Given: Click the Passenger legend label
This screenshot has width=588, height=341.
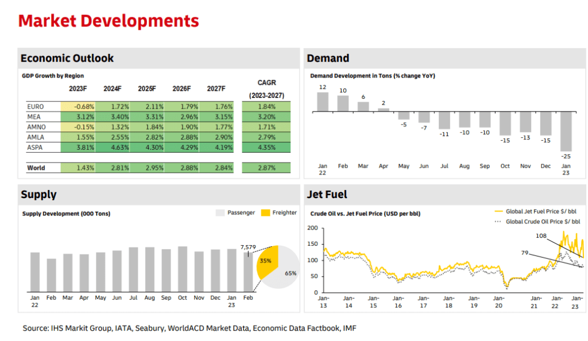Looking at the screenshot, I should pos(241,212).
